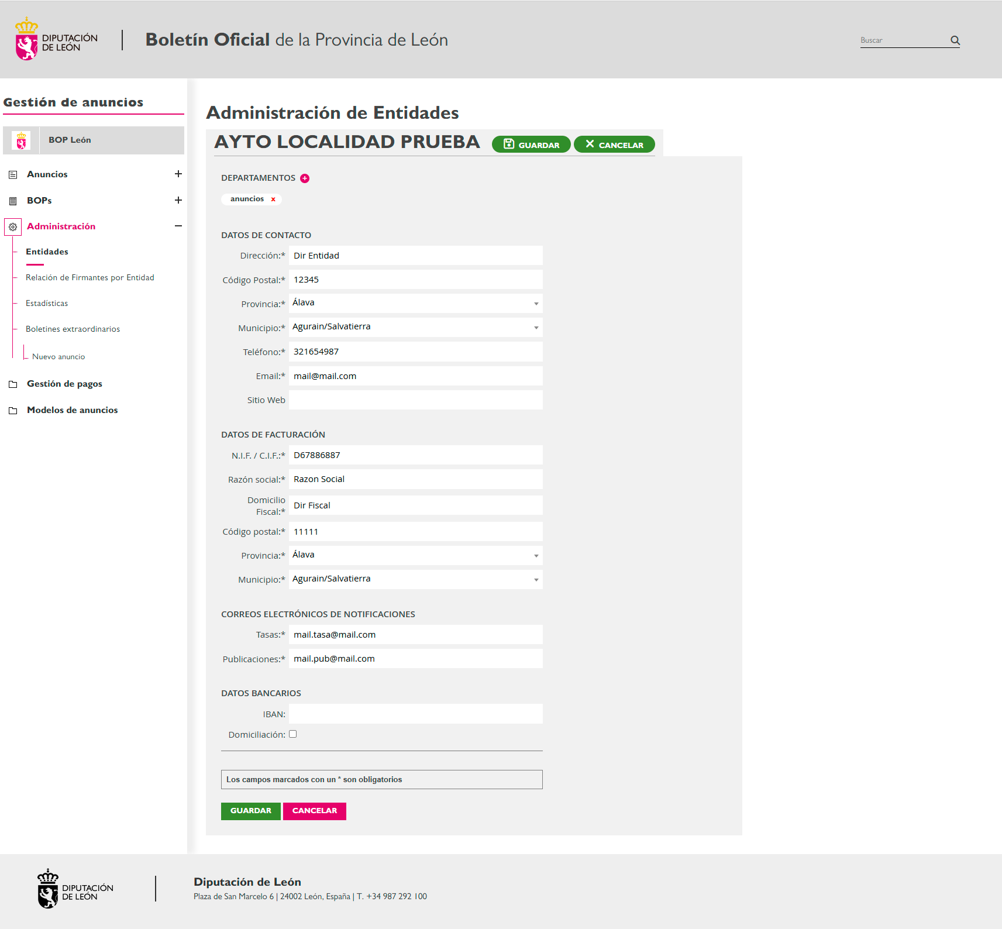This screenshot has width=1002, height=929.
Task: Click the Anuncios list icon
Action: coord(13,175)
